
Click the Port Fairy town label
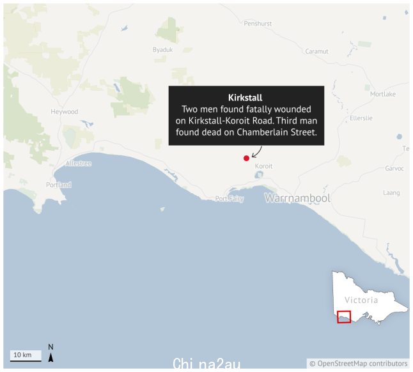pyautogui.click(x=230, y=199)
